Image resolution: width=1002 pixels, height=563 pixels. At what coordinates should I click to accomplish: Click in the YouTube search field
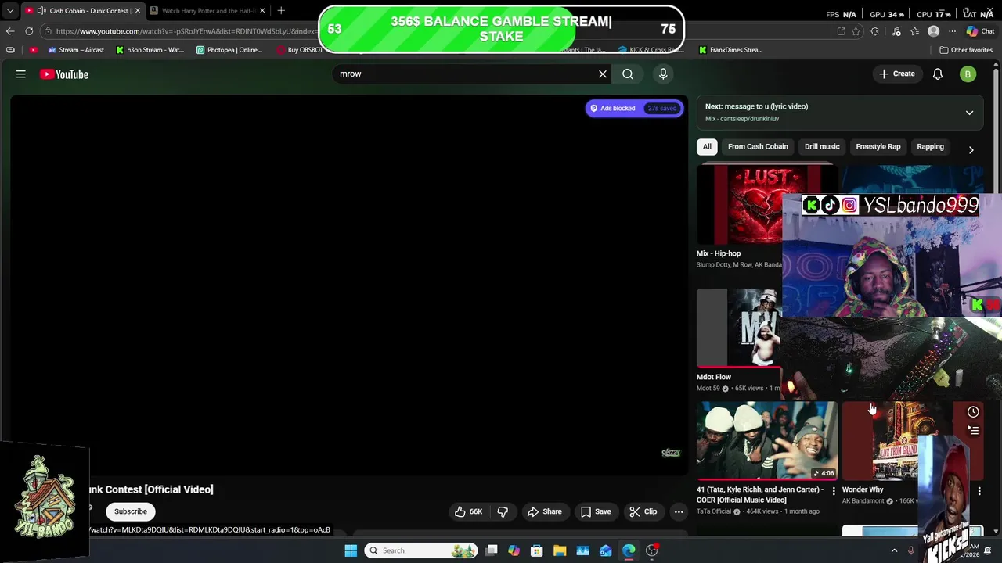466,74
